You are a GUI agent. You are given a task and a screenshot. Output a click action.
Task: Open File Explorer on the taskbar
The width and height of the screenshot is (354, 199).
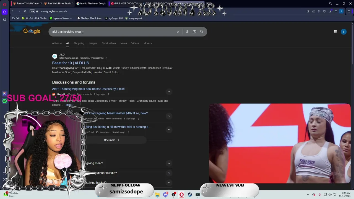tap(157, 195)
